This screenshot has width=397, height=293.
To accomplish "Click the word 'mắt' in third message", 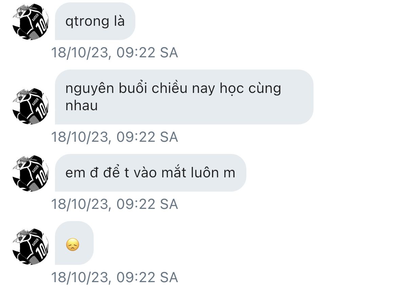I will [x=174, y=173].
